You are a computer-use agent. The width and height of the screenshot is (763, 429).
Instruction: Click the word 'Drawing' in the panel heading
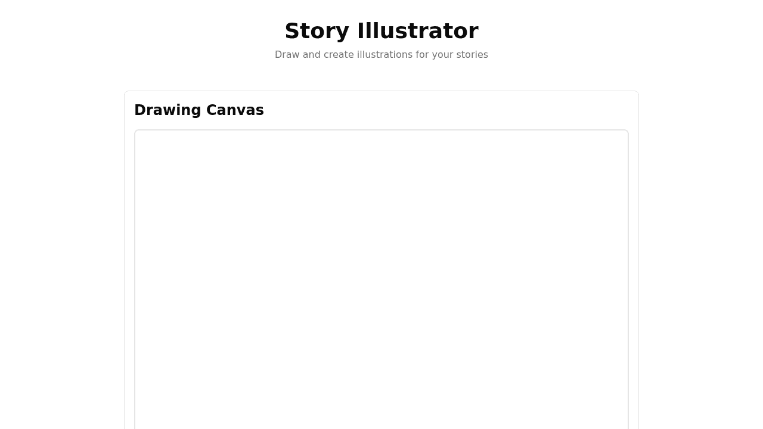pos(168,110)
